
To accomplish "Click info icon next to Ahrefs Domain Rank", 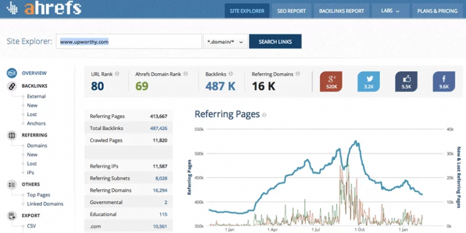I will coord(186,74).
